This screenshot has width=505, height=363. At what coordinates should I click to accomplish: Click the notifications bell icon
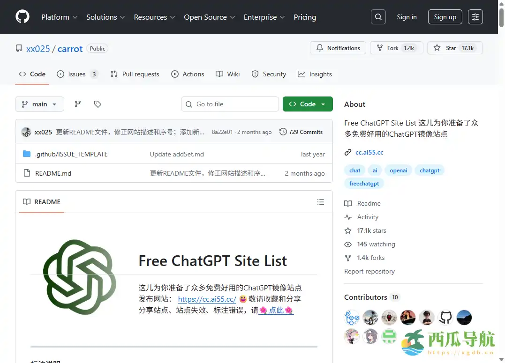click(x=320, y=48)
